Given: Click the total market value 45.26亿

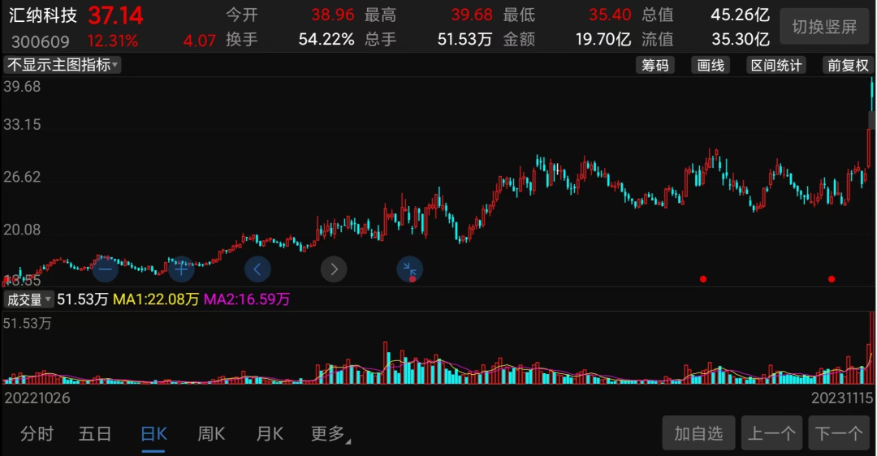Looking at the screenshot, I should coord(740,15).
